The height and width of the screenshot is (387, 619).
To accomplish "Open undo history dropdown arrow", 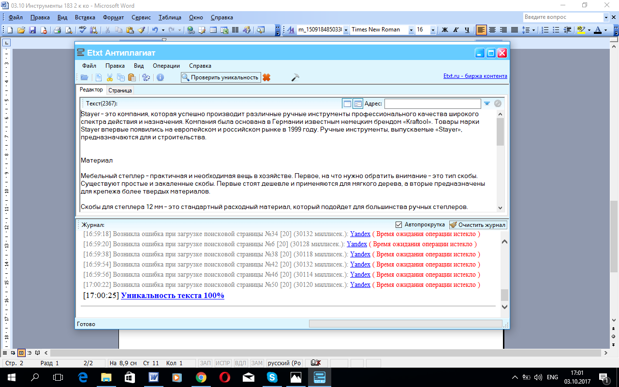I will click(162, 30).
